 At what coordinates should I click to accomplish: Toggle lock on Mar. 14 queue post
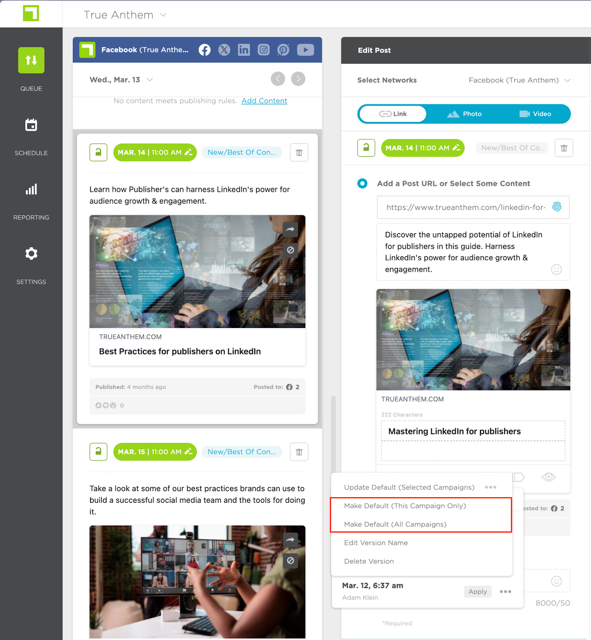(x=98, y=152)
